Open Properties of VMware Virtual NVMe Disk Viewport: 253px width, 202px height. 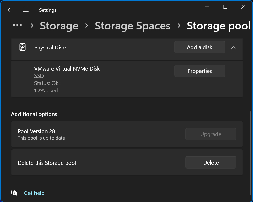coord(199,71)
